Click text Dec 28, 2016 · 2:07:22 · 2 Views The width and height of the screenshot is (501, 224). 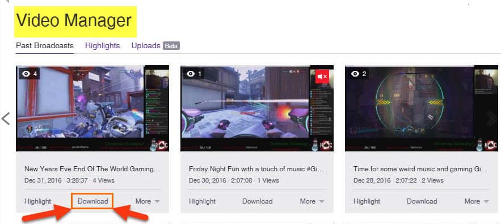[x=398, y=180]
